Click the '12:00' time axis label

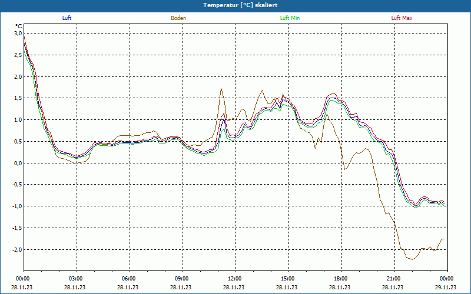point(235,279)
